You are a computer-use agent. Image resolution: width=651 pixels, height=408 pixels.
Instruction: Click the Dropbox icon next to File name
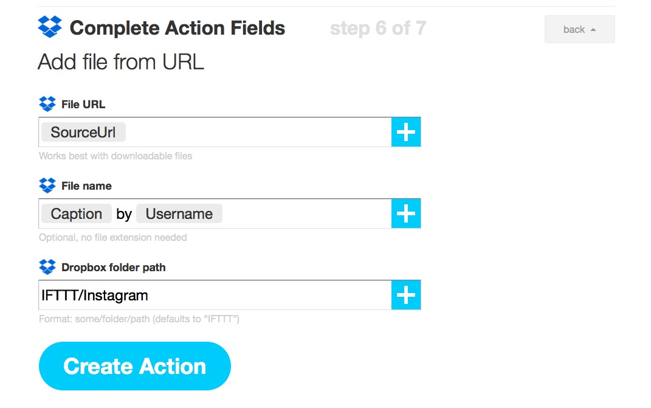(47, 185)
